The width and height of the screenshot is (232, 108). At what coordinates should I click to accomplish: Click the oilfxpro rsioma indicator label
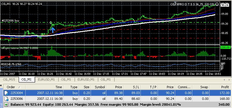[20, 48]
